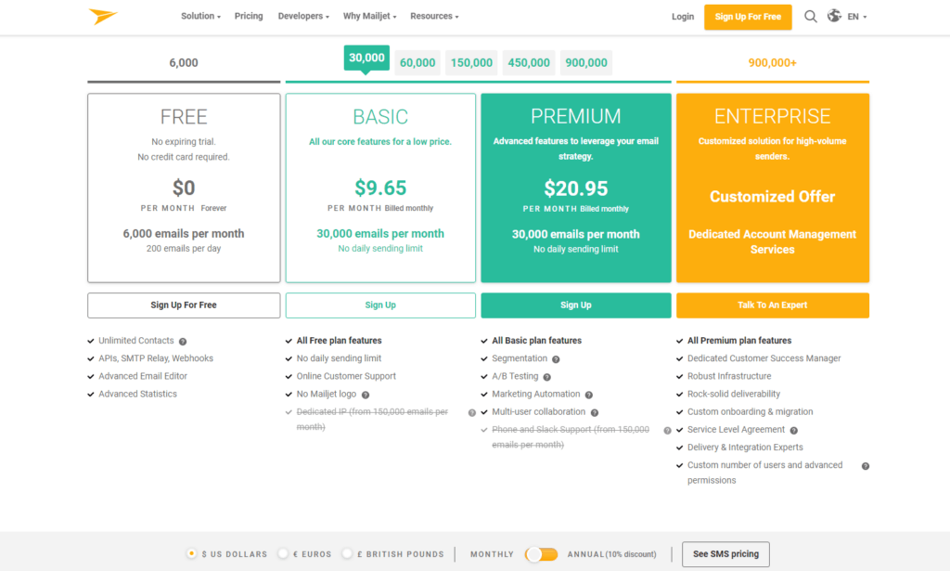Screen dimensions: 950x571
Task: Click help icon beside Dedicated IP feature
Action: (472, 413)
